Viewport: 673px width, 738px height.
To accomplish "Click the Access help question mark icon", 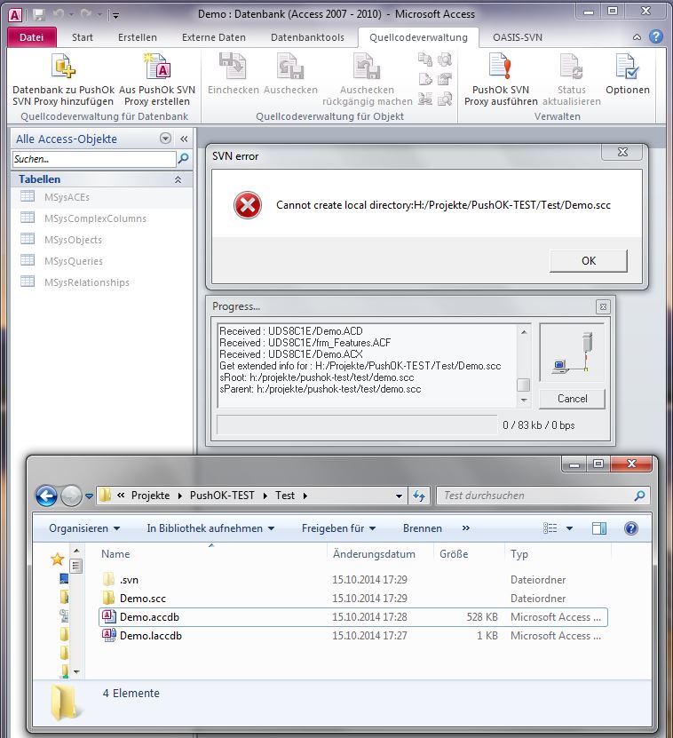I will pyautogui.click(x=655, y=37).
